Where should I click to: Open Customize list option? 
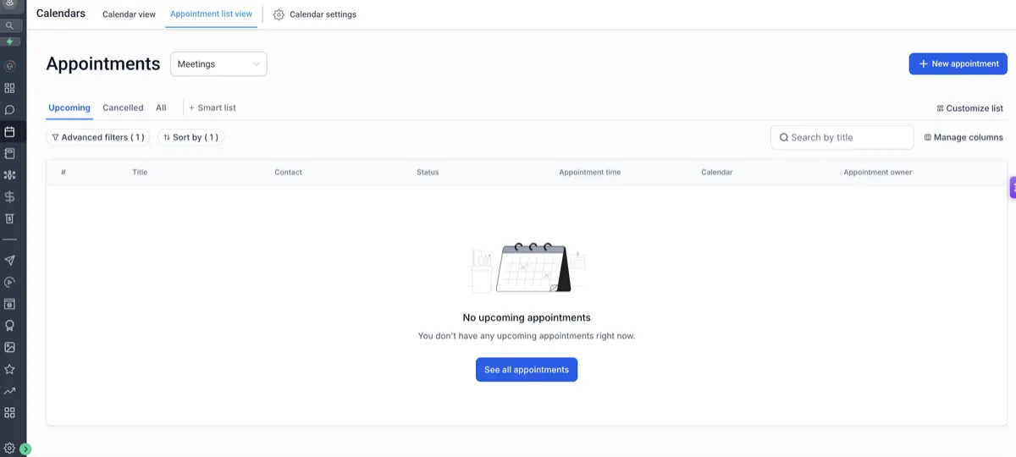[x=969, y=108]
